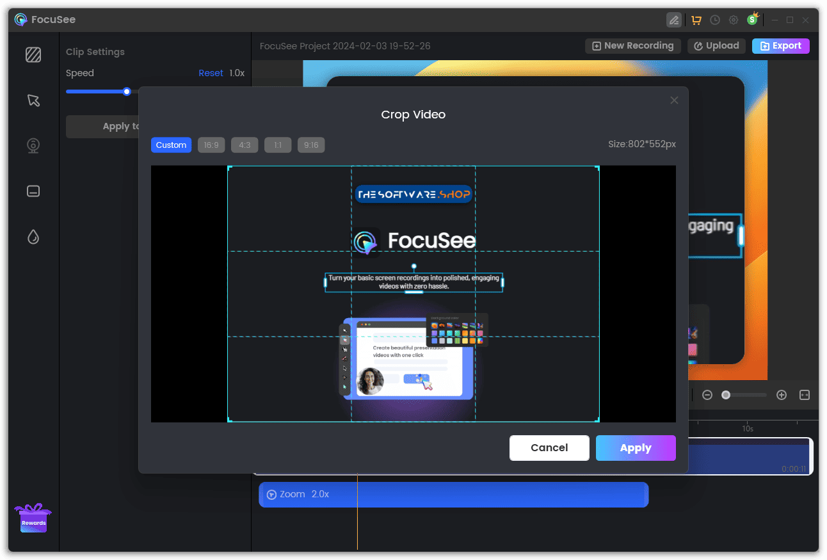Open the shopping cart icon
Screen dimensions: 827x560
click(696, 20)
